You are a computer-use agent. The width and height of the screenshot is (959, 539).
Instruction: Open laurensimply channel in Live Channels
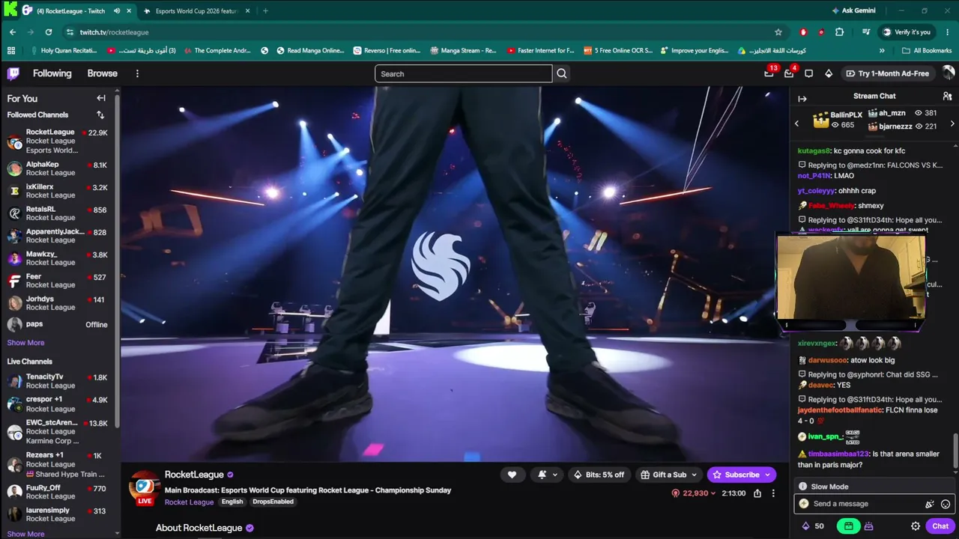click(x=58, y=515)
